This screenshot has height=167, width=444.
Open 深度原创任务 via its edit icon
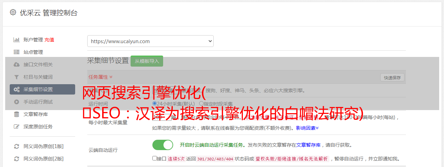pyautogui.click(x=16, y=127)
